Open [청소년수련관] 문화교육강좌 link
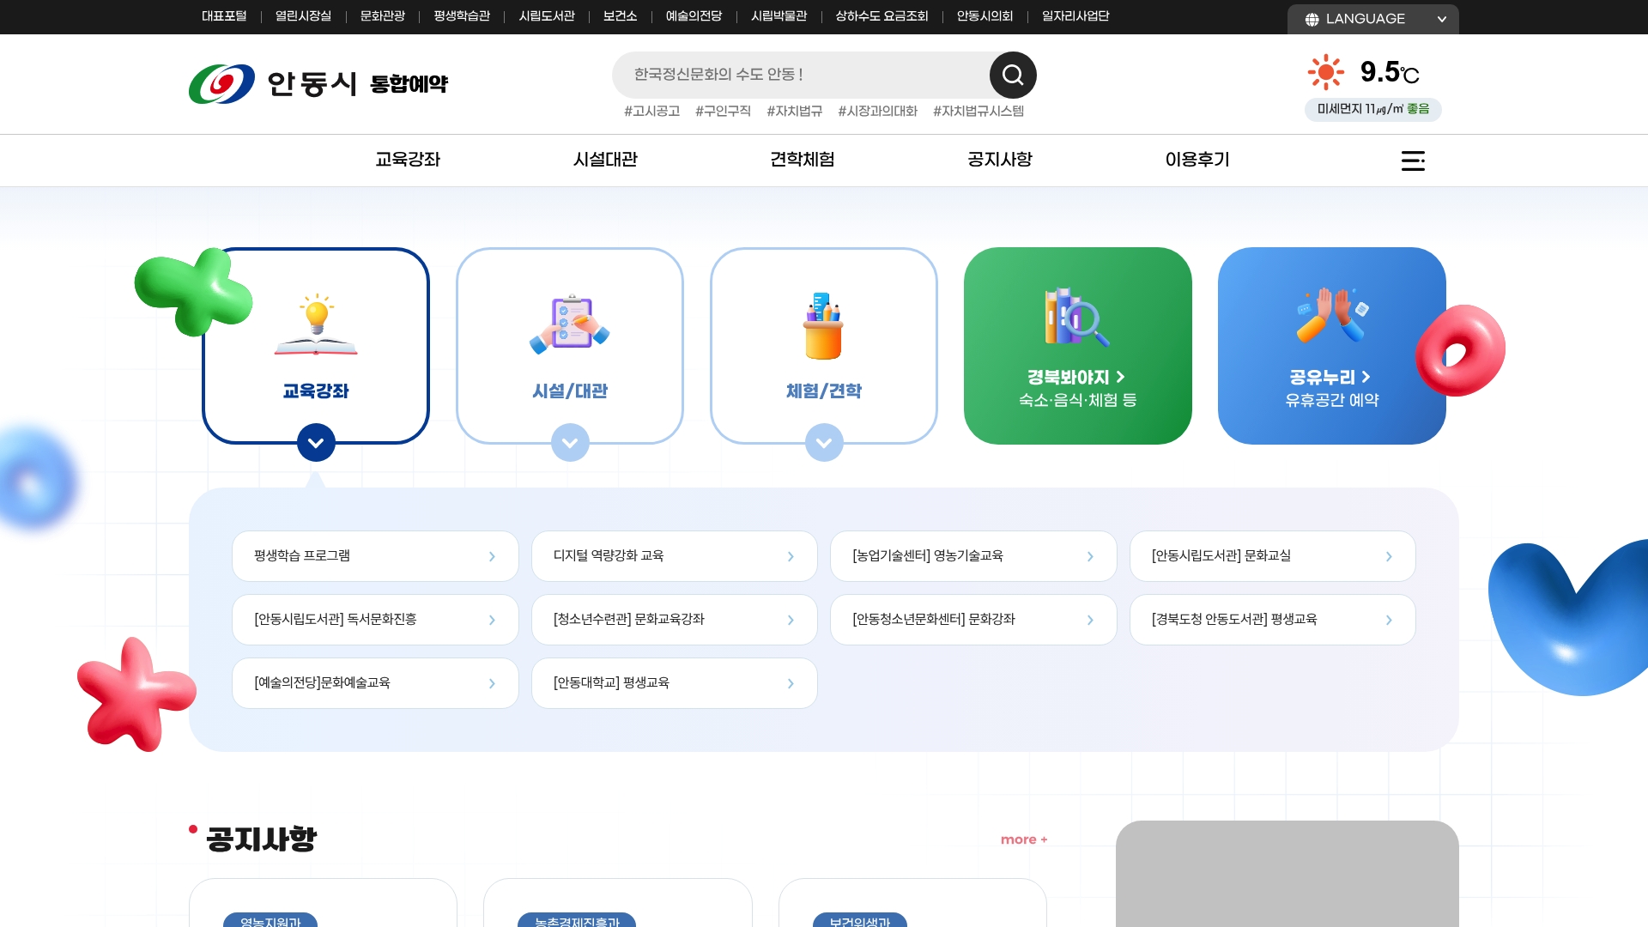The height and width of the screenshot is (927, 1648). (x=675, y=620)
